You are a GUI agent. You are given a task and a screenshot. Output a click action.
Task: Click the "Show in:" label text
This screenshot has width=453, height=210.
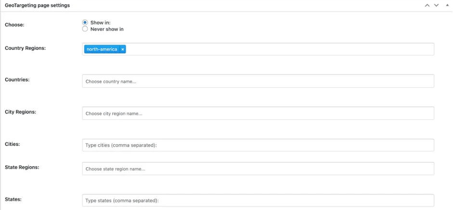(101, 23)
